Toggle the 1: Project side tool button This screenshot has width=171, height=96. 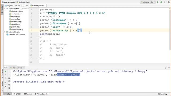(2, 9)
